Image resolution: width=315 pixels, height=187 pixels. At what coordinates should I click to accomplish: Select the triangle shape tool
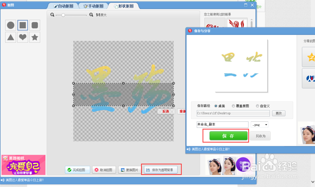pyautogui.click(x=10, y=37)
